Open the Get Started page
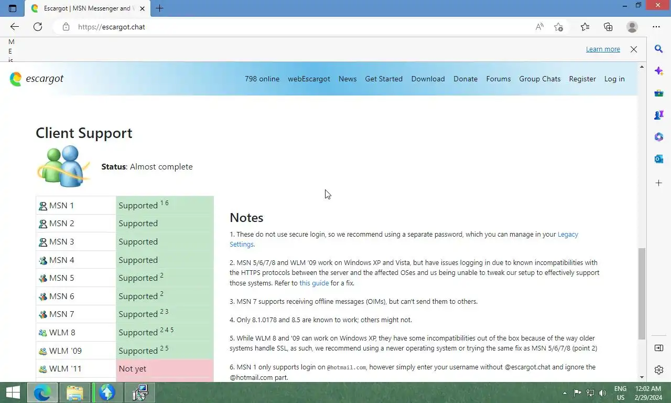671x403 pixels. click(384, 79)
